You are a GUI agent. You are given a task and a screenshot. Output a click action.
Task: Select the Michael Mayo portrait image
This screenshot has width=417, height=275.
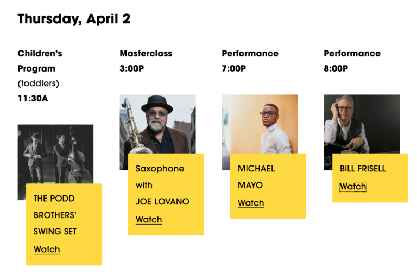(260, 125)
